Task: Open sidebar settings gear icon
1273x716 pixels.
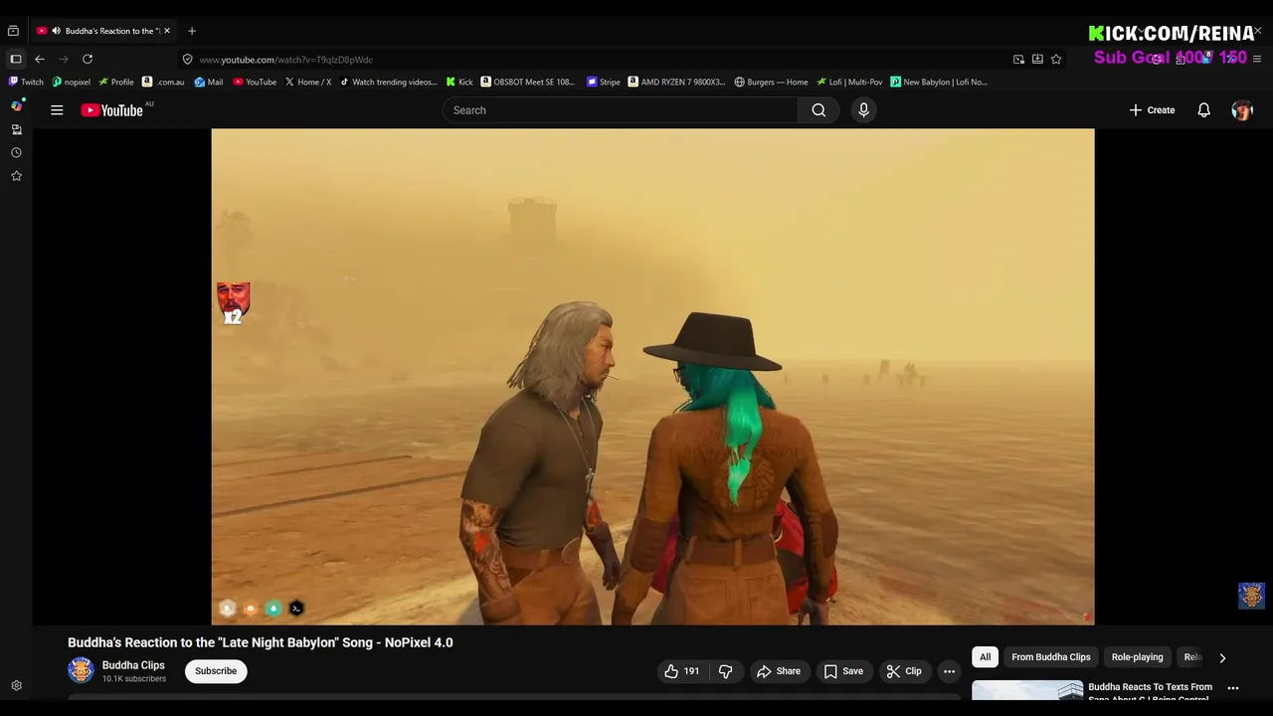Action: click(x=16, y=685)
